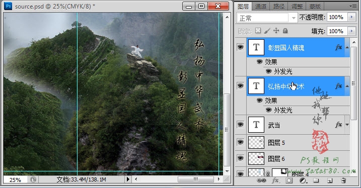This screenshot has width=361, height=188.
Task: Click the document vertical scrollbar thumb
Action: click(227, 130)
